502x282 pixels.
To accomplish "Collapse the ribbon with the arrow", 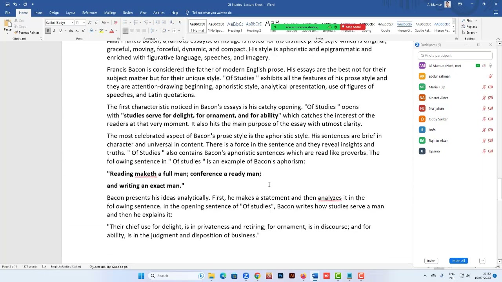I will click(x=498, y=39).
